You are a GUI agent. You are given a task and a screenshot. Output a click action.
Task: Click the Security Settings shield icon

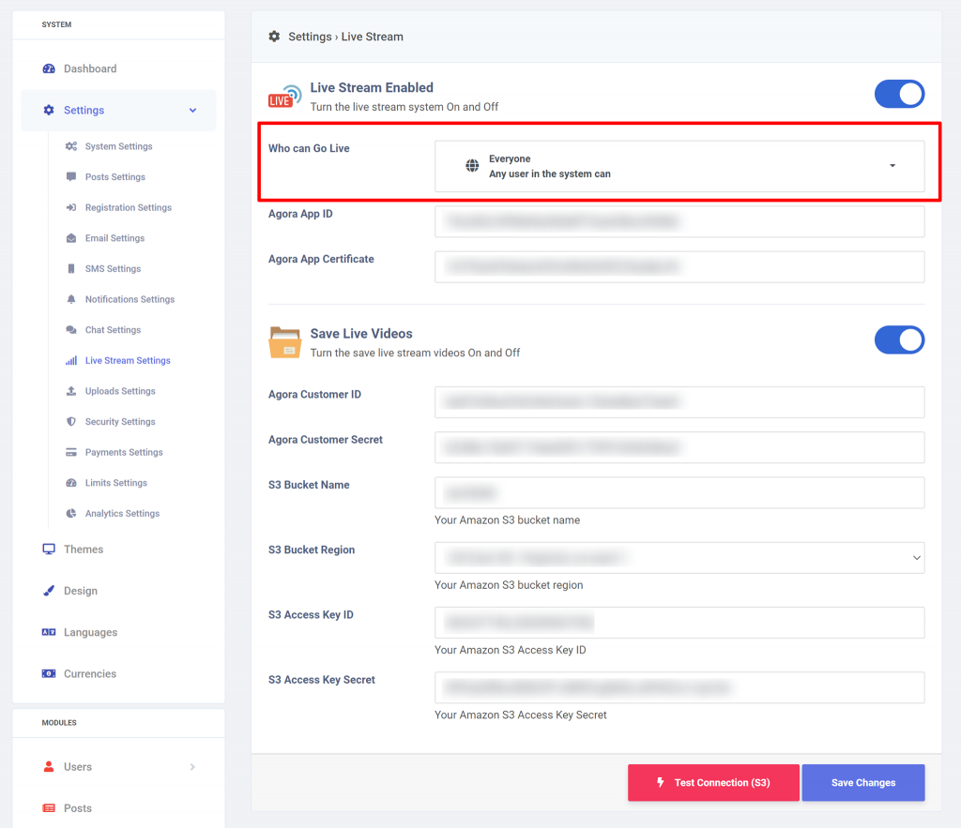tap(71, 422)
